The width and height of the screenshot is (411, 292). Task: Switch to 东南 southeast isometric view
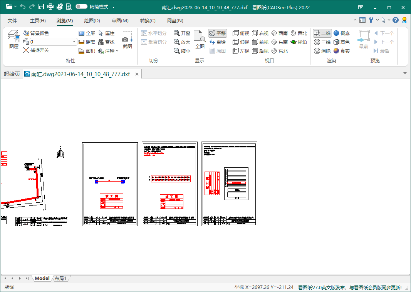pos(279,42)
